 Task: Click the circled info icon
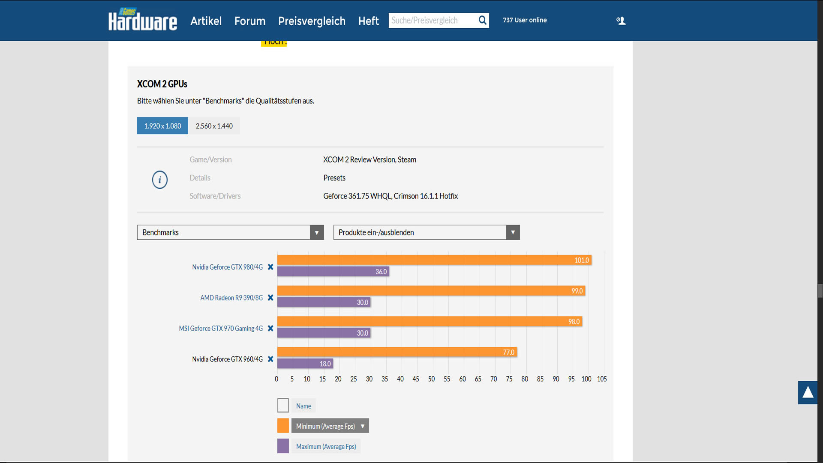click(x=159, y=180)
